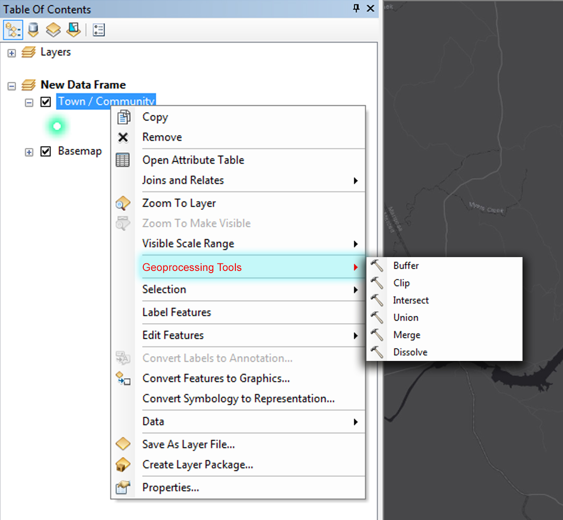563x520 pixels.
Task: Click Zoom To Layer
Action: coord(179,203)
